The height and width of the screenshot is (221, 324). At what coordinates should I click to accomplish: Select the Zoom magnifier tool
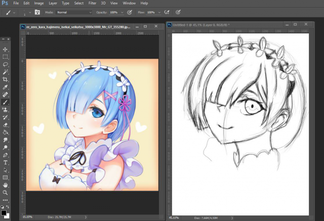(5, 193)
